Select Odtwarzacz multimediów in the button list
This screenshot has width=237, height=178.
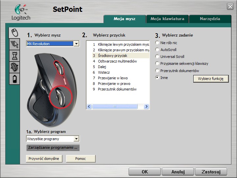click(x=117, y=61)
